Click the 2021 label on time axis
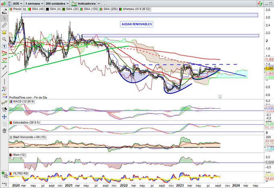This screenshot has height=188, width=274. click(68, 185)
